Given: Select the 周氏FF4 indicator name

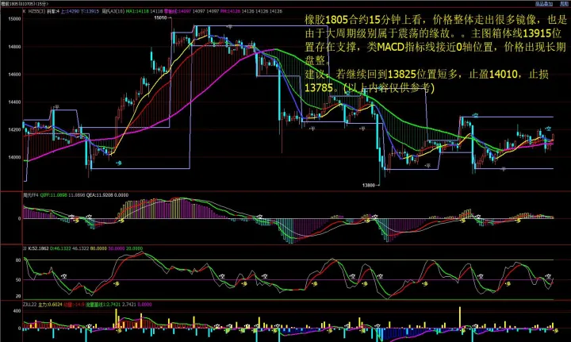Looking at the screenshot, I should click(32, 194).
